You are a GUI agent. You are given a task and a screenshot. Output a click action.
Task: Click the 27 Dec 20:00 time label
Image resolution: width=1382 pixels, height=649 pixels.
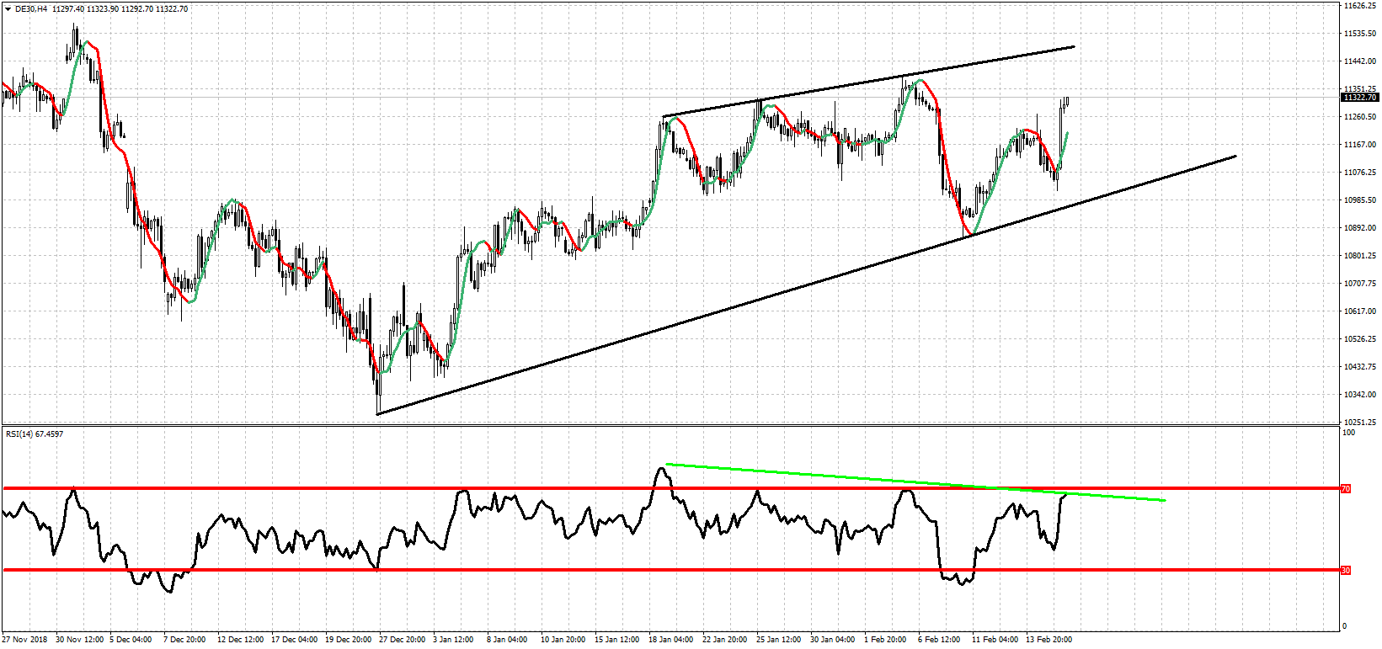402,640
